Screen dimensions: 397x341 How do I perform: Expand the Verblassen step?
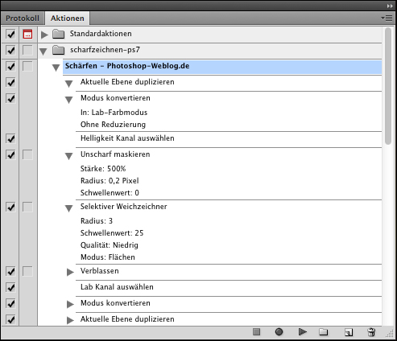(70, 272)
